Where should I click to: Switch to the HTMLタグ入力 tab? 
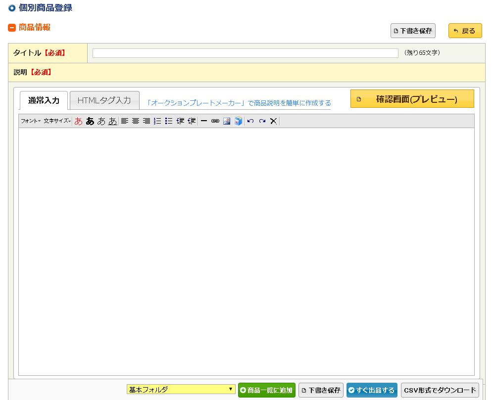point(104,100)
